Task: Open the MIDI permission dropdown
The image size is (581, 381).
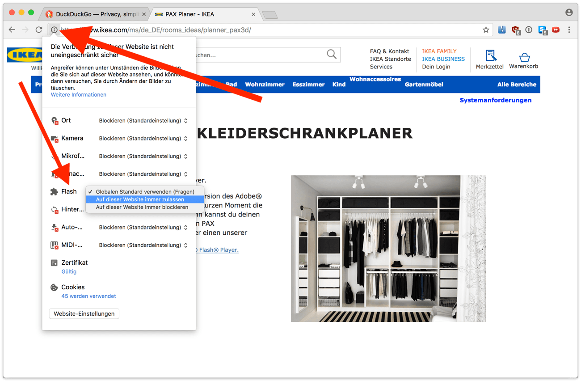Action: pyautogui.click(x=143, y=245)
